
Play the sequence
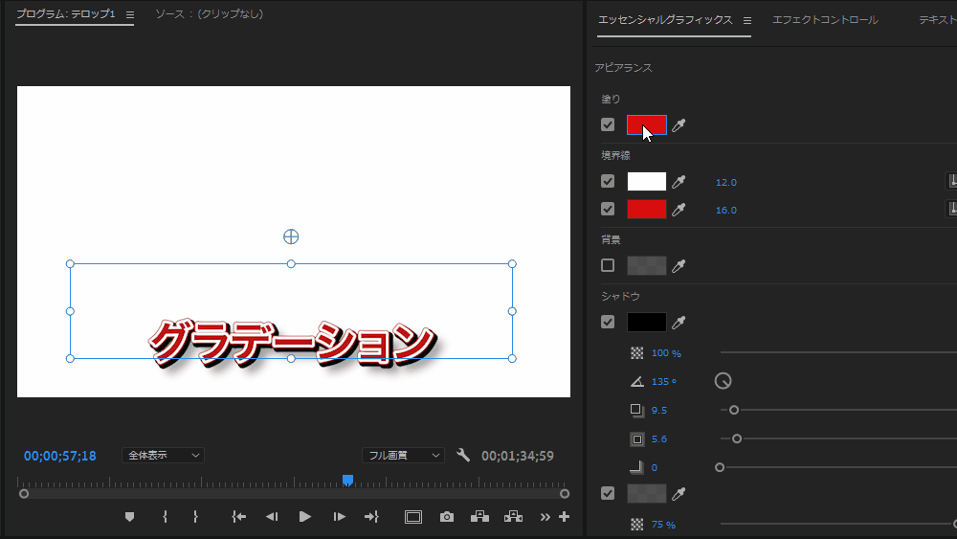pyautogui.click(x=305, y=517)
